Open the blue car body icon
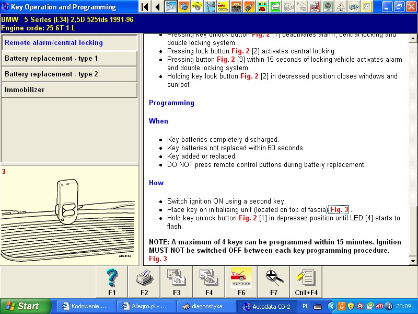Image resolution: width=418 pixels, height=314 pixels. coord(354,7)
